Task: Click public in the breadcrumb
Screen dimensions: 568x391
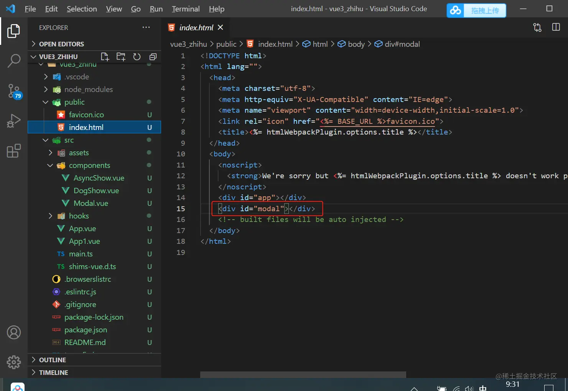Action: (226, 44)
